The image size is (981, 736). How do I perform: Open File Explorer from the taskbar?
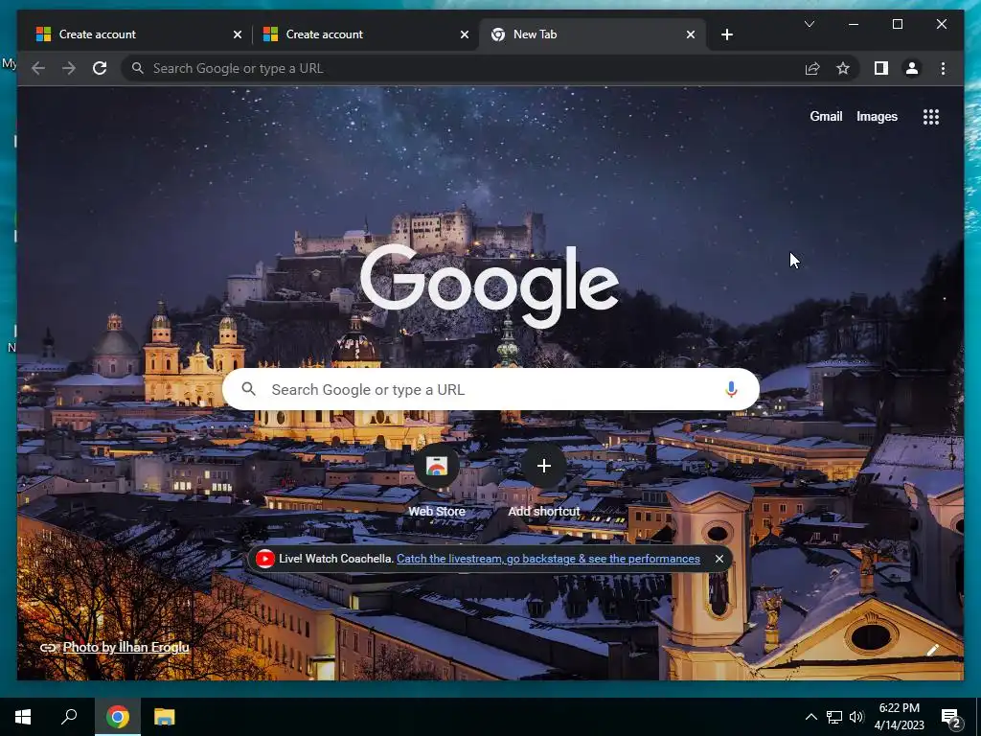[164, 717]
